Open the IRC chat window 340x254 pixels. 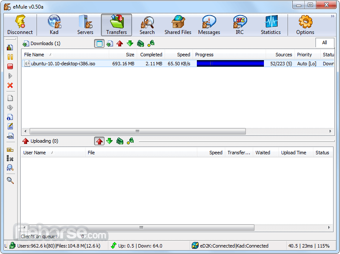click(x=239, y=24)
